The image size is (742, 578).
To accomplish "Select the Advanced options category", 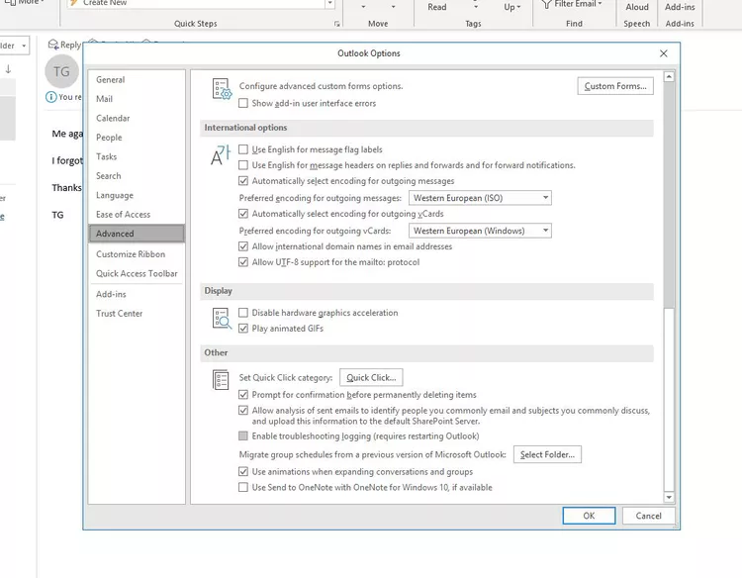I will click(137, 234).
